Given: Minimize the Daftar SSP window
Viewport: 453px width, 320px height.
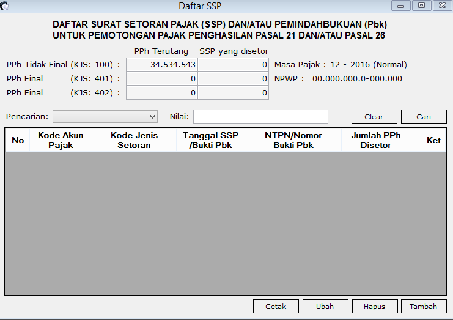Looking at the screenshot, I should [400, 6].
